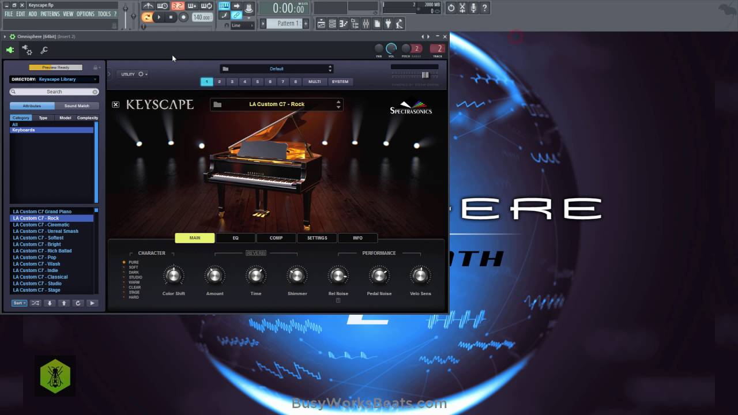Open the snap Line dropdown
The height and width of the screenshot is (415, 738).
pos(241,25)
